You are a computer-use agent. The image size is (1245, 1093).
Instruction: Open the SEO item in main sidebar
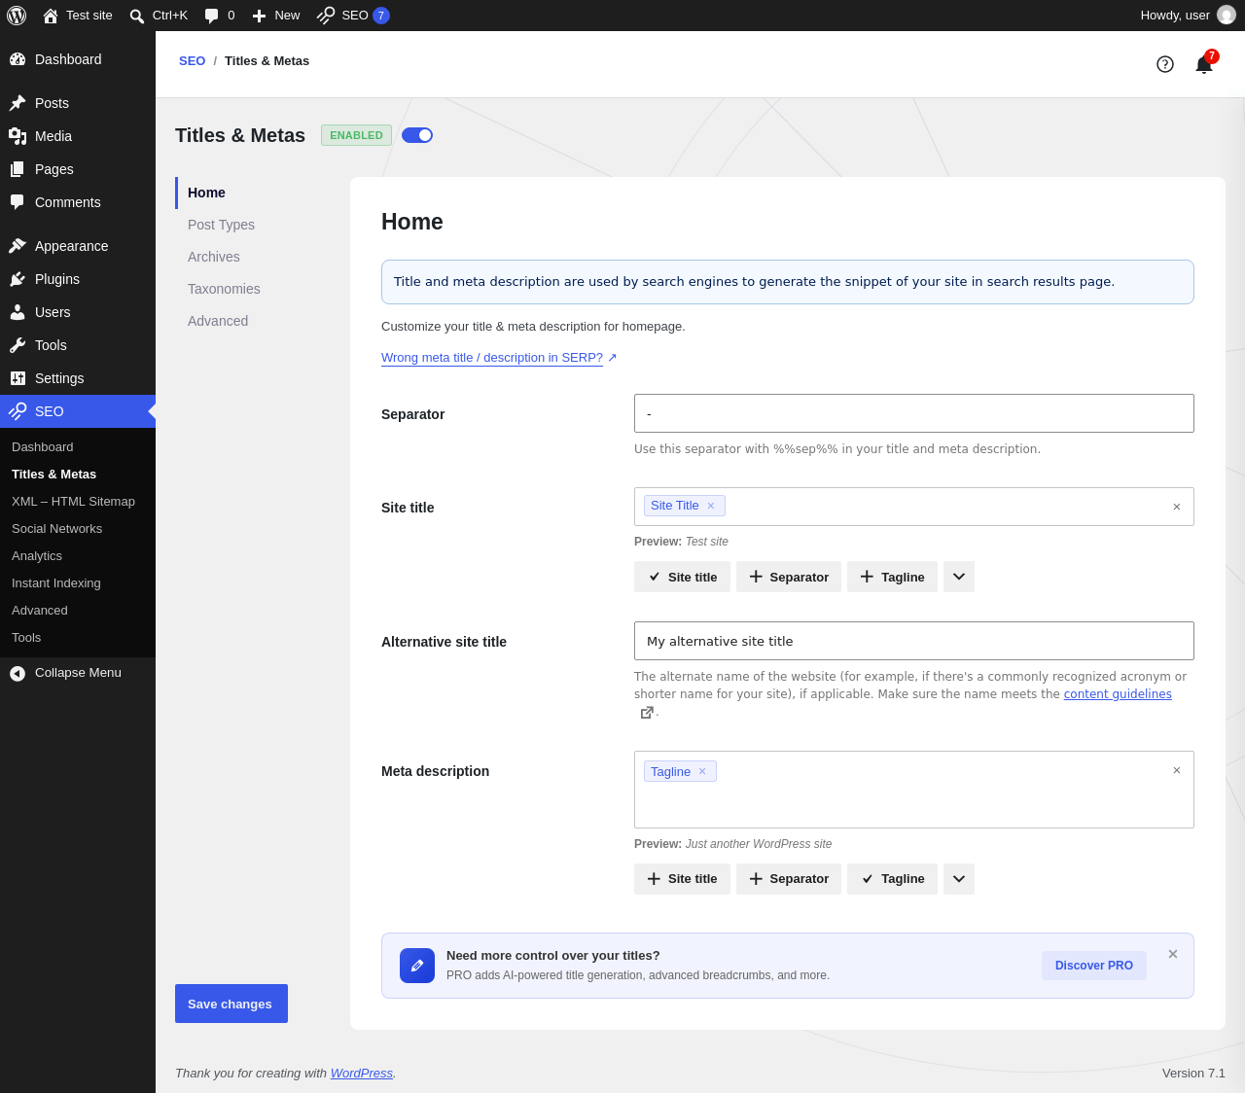[x=78, y=411]
